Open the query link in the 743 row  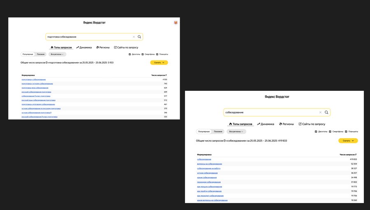(37, 84)
